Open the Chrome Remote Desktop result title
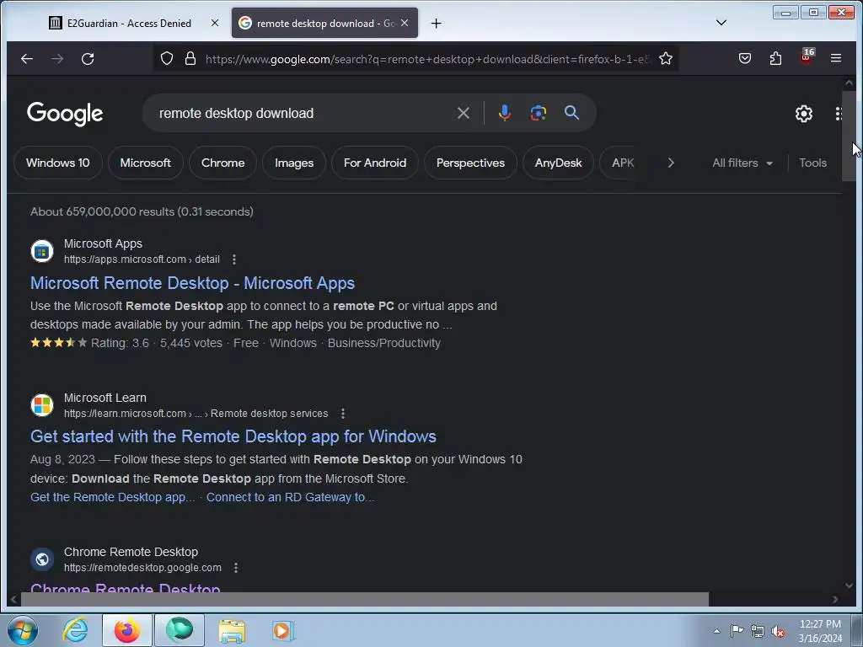Viewport: 863px width, 647px height. coord(125,587)
